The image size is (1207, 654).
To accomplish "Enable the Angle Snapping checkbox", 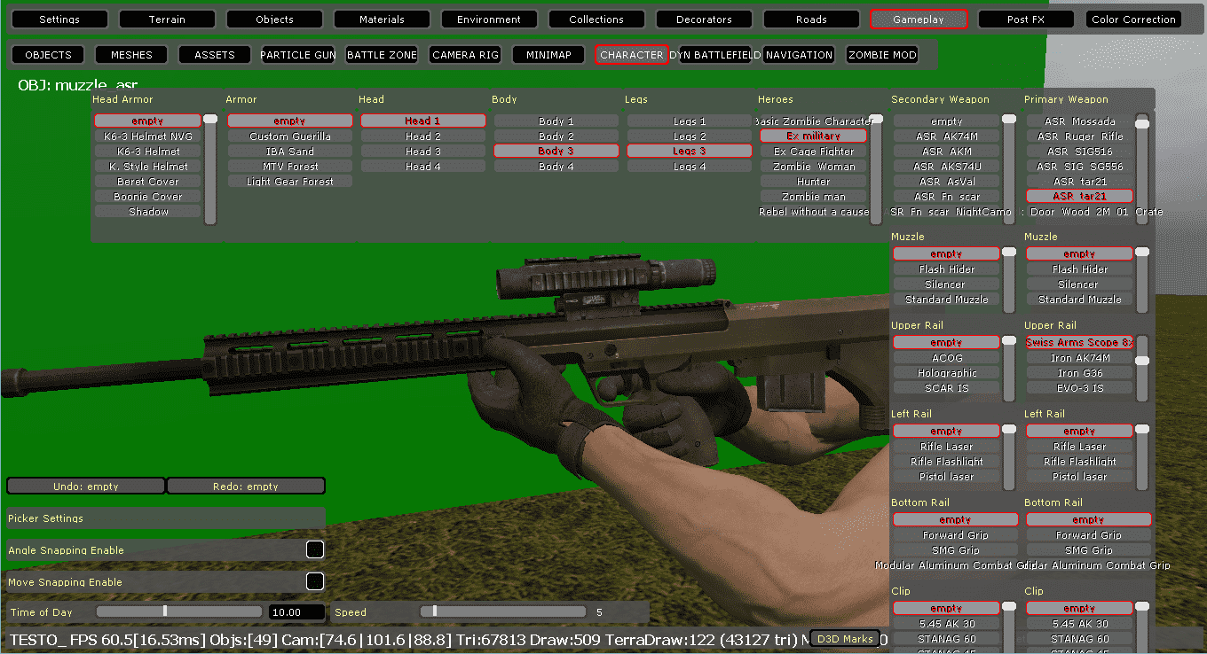I will (315, 549).
